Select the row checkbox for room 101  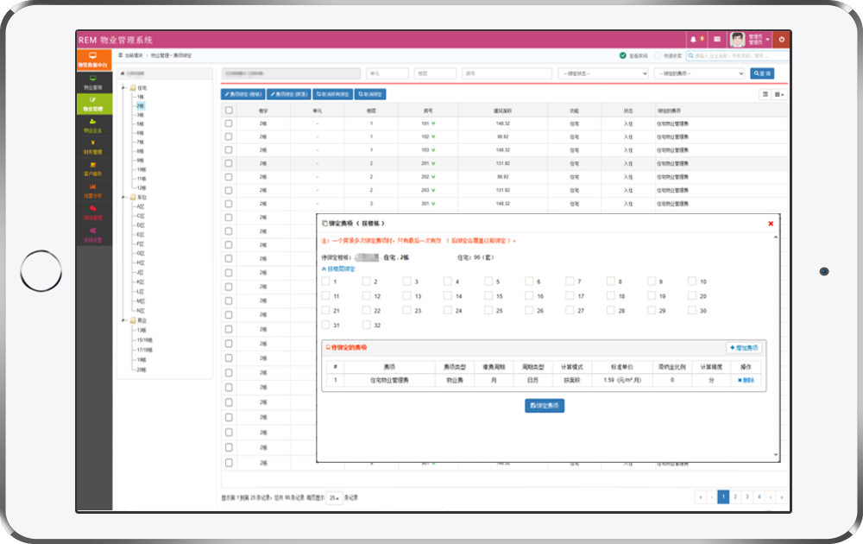point(229,123)
